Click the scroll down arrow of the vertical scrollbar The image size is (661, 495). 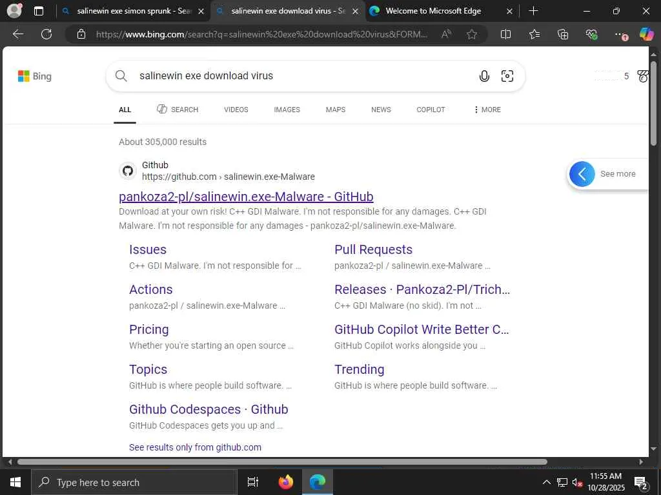click(x=653, y=449)
